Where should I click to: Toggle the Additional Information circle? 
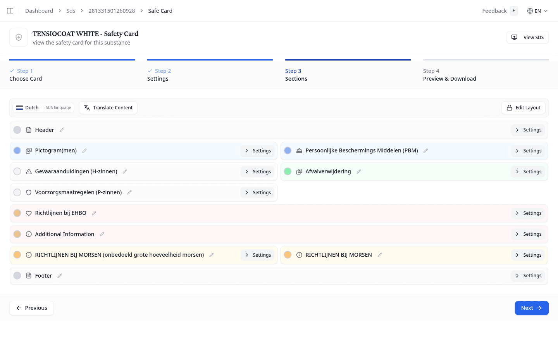17,234
